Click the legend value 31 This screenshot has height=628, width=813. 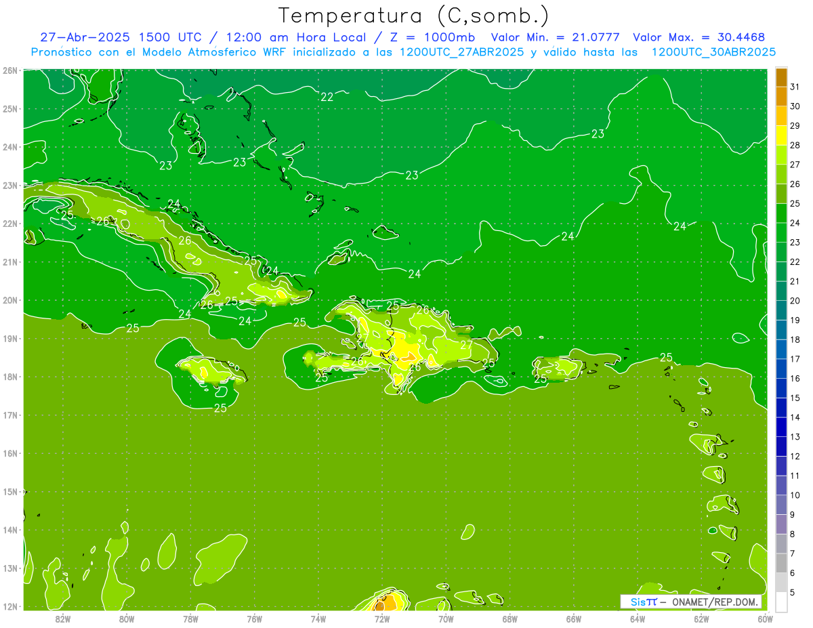click(795, 87)
